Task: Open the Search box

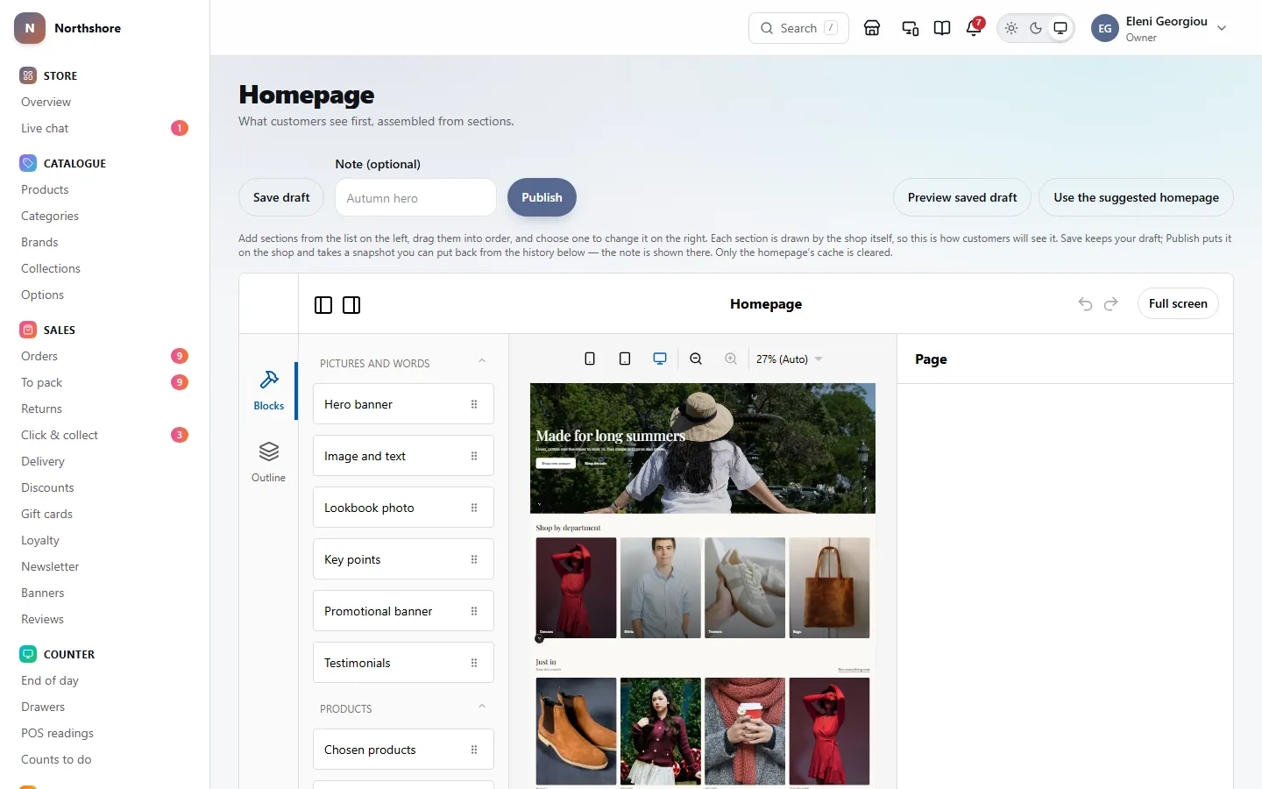Action: (x=798, y=28)
